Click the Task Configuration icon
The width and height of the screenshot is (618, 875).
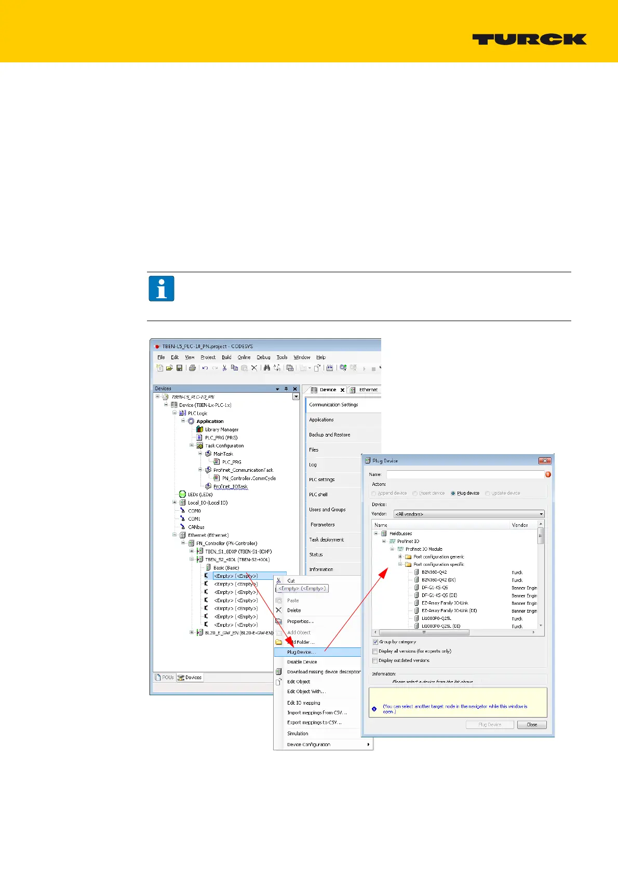pos(199,445)
